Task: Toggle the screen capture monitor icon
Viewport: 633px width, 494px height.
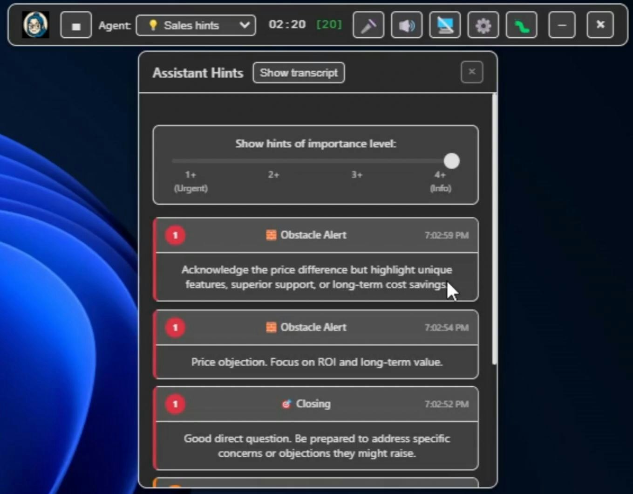Action: pos(445,25)
